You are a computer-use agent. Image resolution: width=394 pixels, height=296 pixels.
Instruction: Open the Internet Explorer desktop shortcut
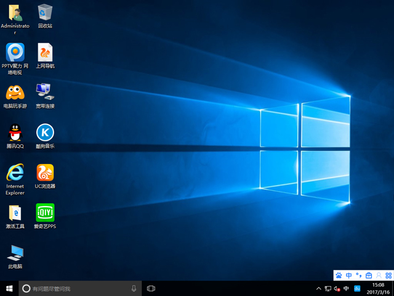click(15, 173)
